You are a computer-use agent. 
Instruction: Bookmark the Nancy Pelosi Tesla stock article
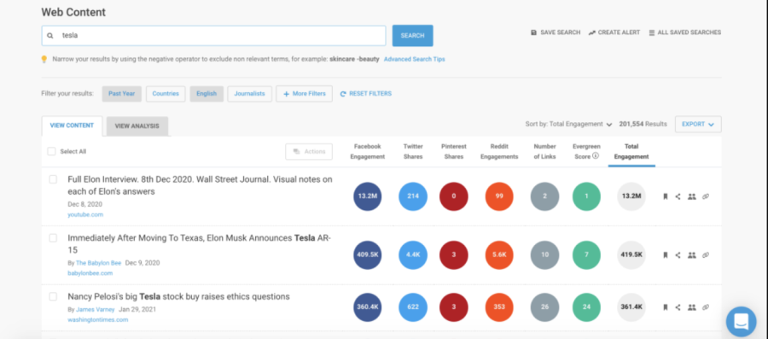[665, 307]
